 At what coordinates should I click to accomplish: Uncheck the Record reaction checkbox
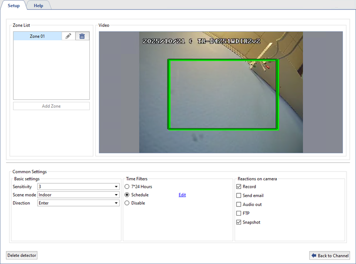239,187
